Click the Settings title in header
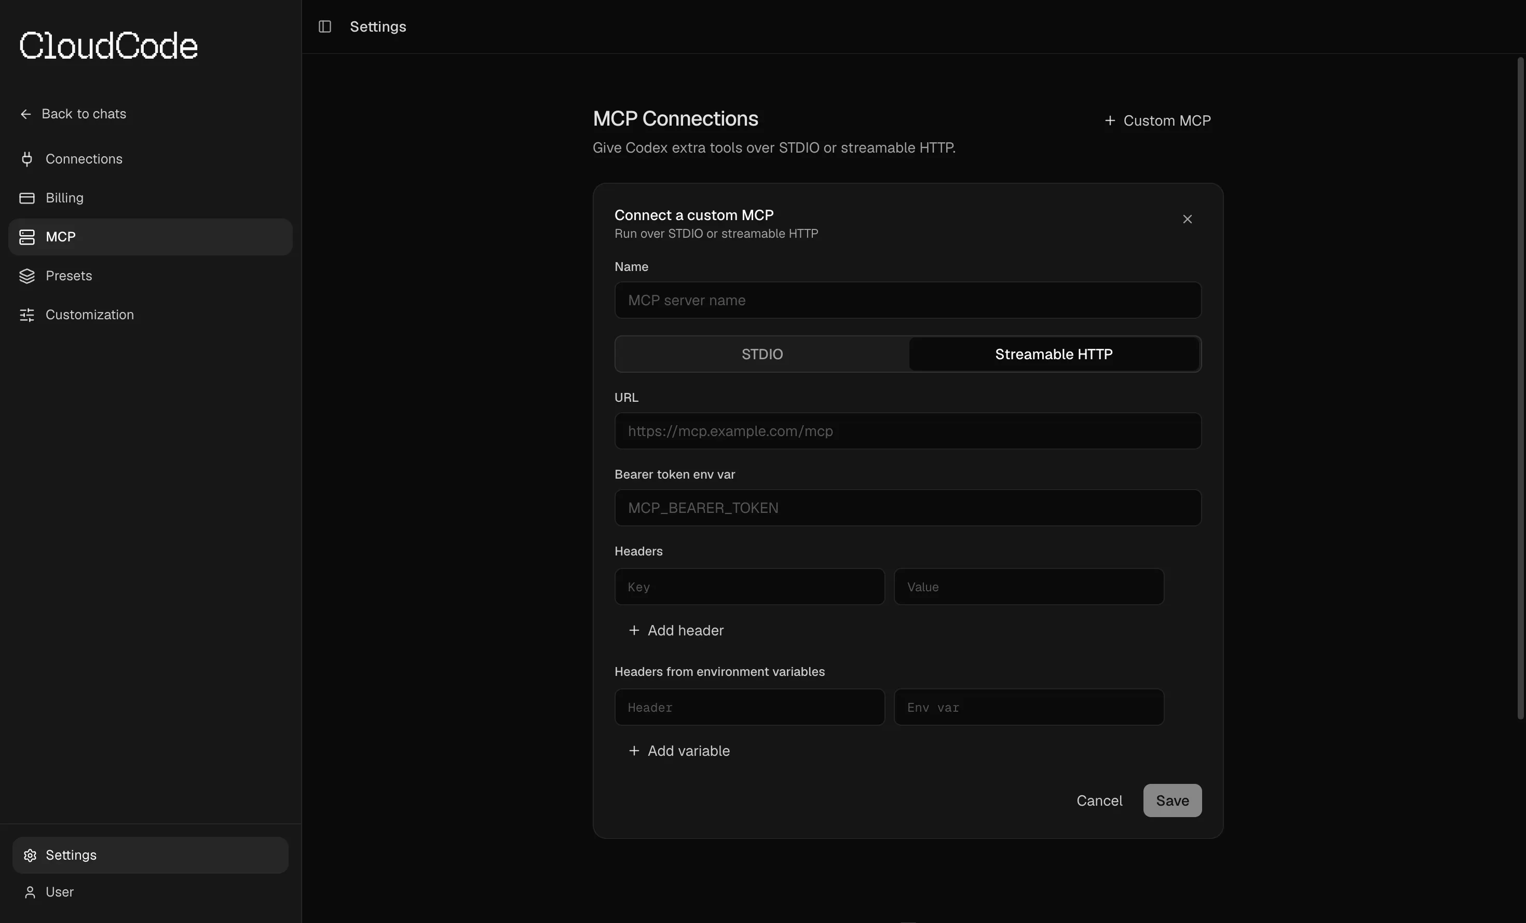This screenshot has height=923, width=1526. pyautogui.click(x=378, y=26)
